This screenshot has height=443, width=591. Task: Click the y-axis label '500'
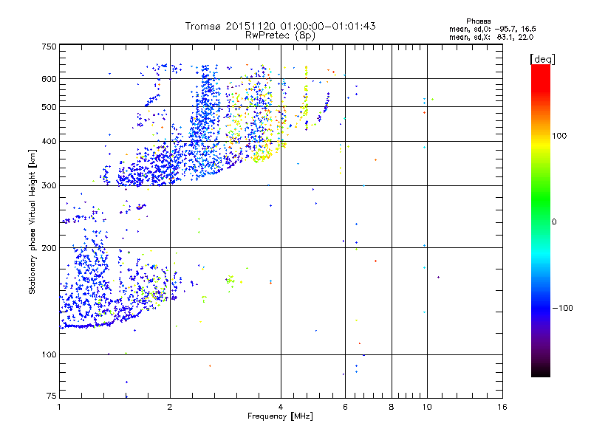click(x=49, y=107)
